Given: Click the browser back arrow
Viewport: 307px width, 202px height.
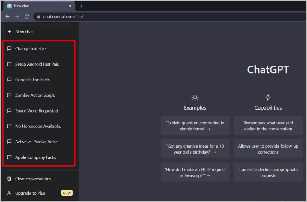Looking at the screenshot, I should (7, 16).
